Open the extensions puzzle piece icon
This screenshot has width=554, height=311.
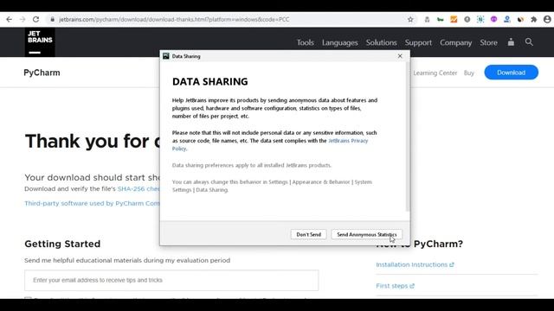click(x=533, y=19)
